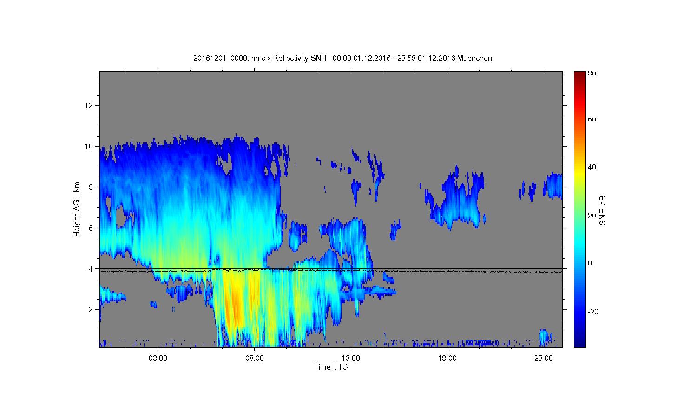Image resolution: width=697 pixels, height=418 pixels.
Task: Click the height axis tick label 4
Action: (x=91, y=269)
